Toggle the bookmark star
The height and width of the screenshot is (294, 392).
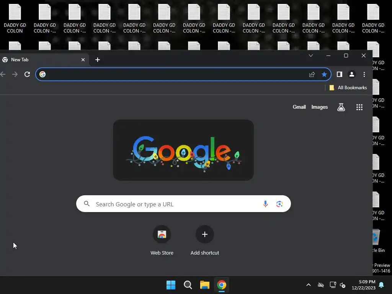point(324,74)
